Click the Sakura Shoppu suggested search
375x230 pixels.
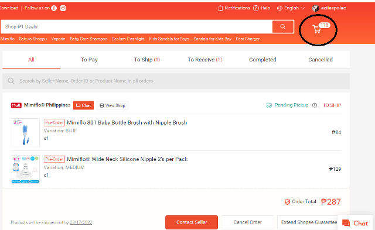click(x=33, y=39)
